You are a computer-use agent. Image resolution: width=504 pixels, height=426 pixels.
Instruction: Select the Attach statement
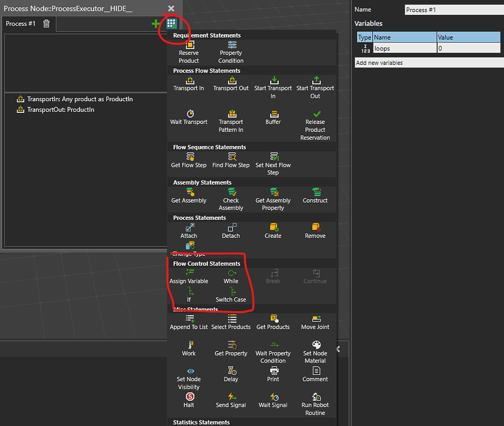pos(189,229)
